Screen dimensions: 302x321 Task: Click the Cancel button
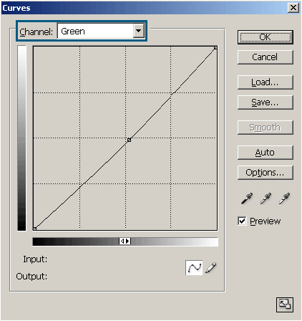(266, 57)
